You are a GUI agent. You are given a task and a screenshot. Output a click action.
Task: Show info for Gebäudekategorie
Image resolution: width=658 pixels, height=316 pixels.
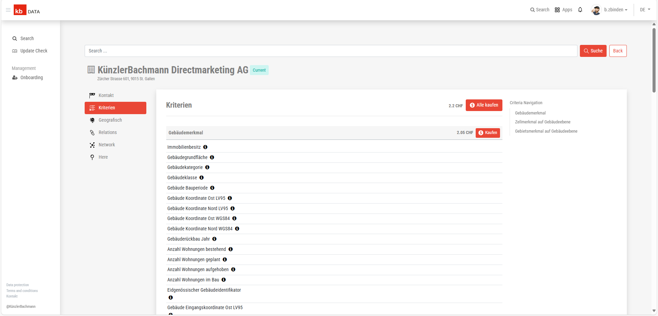pyautogui.click(x=207, y=167)
